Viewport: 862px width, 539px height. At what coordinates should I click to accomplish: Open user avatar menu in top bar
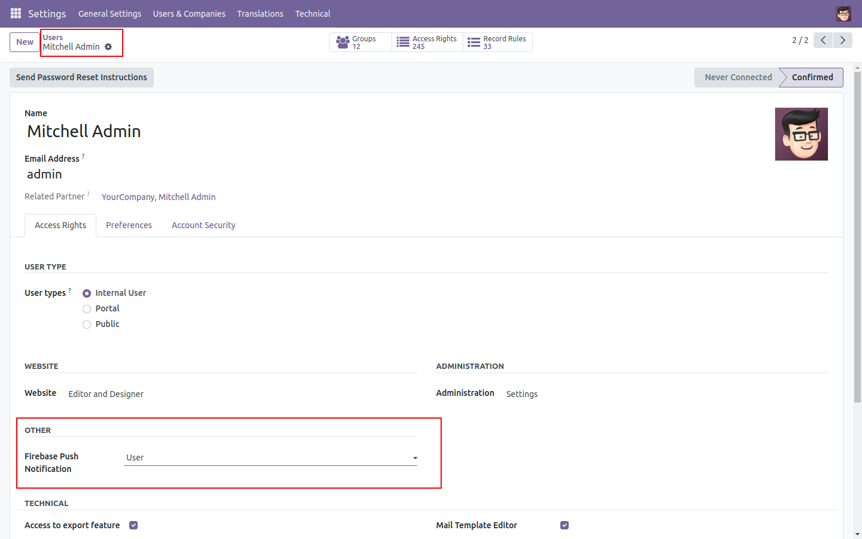pos(843,13)
